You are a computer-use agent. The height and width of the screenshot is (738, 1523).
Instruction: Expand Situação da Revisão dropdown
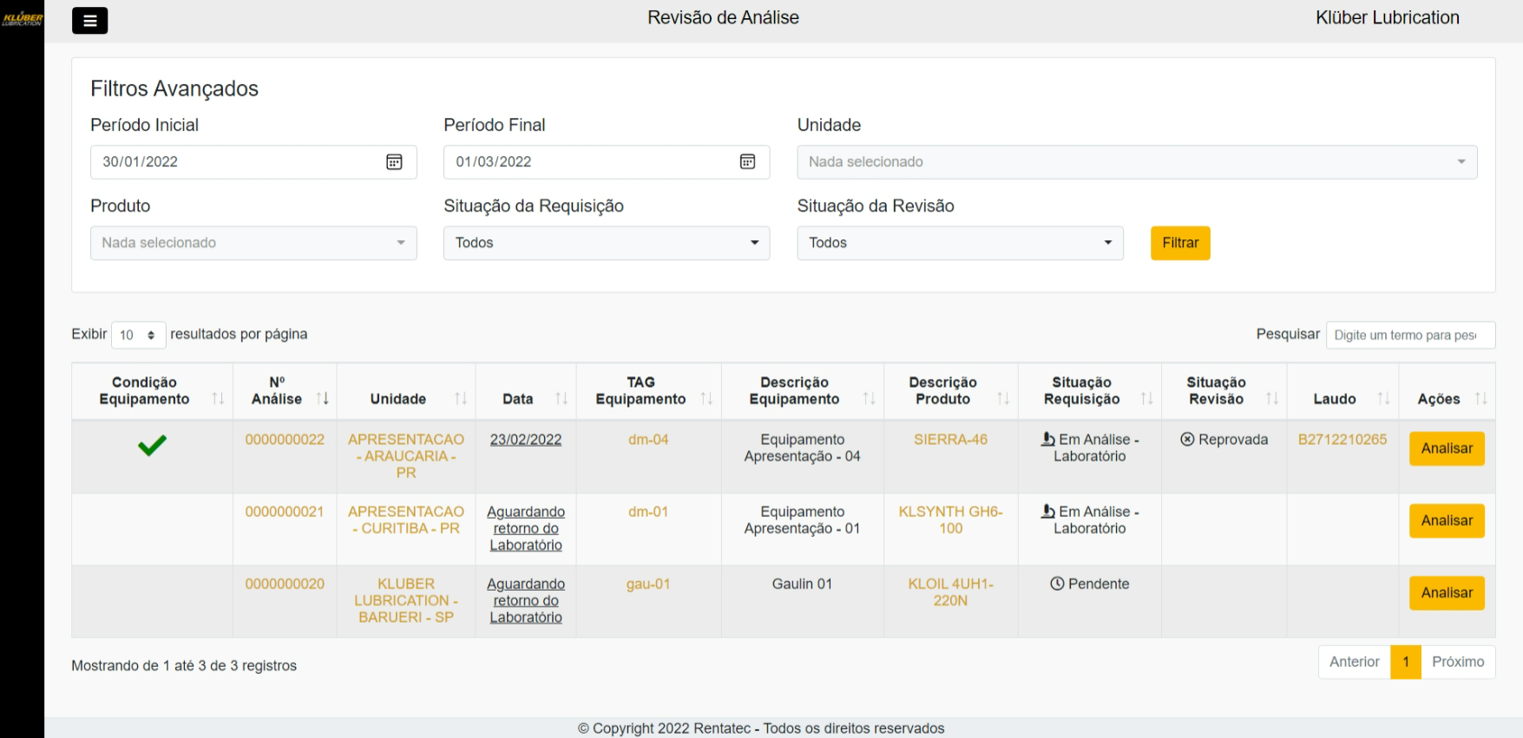959,244
